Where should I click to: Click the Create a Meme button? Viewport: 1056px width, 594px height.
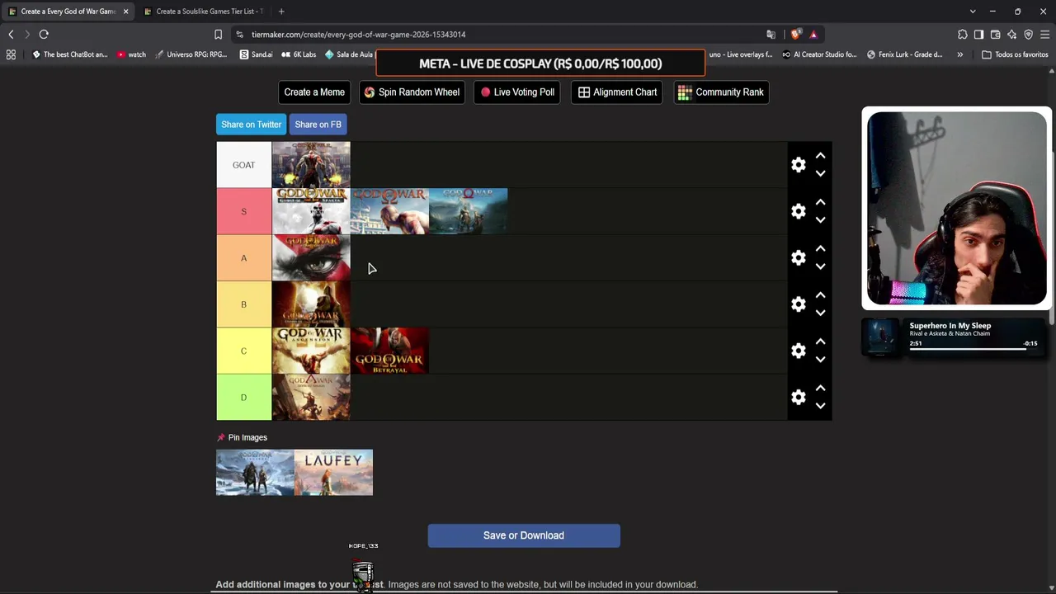314,92
